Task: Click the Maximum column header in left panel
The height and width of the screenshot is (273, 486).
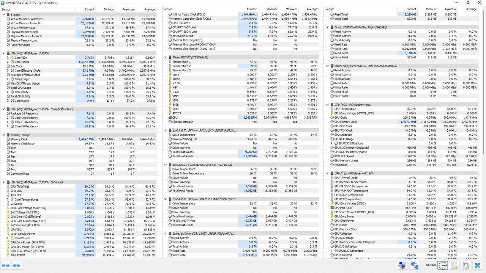Action: [129, 9]
